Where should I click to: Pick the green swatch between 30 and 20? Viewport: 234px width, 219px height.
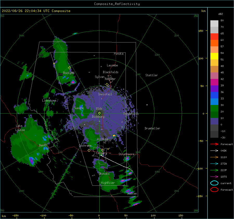(x=214, y=108)
